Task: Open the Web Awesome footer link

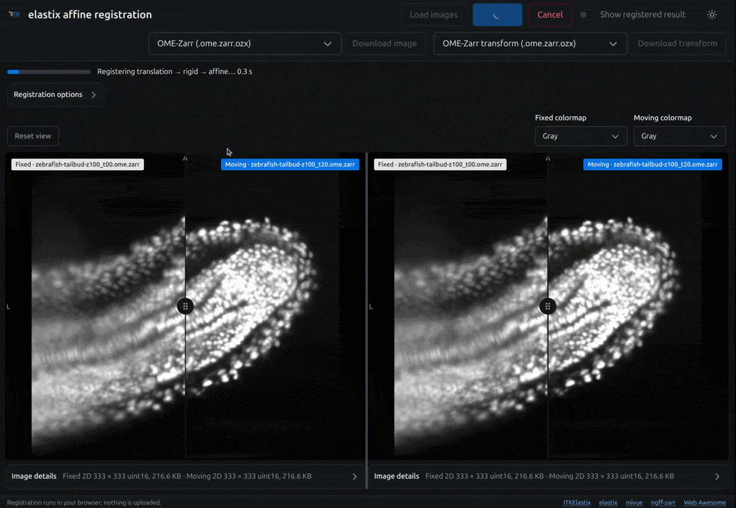Action: click(705, 503)
